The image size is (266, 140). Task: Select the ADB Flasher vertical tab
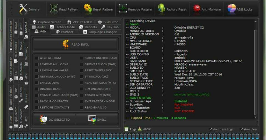[x=11, y=98]
